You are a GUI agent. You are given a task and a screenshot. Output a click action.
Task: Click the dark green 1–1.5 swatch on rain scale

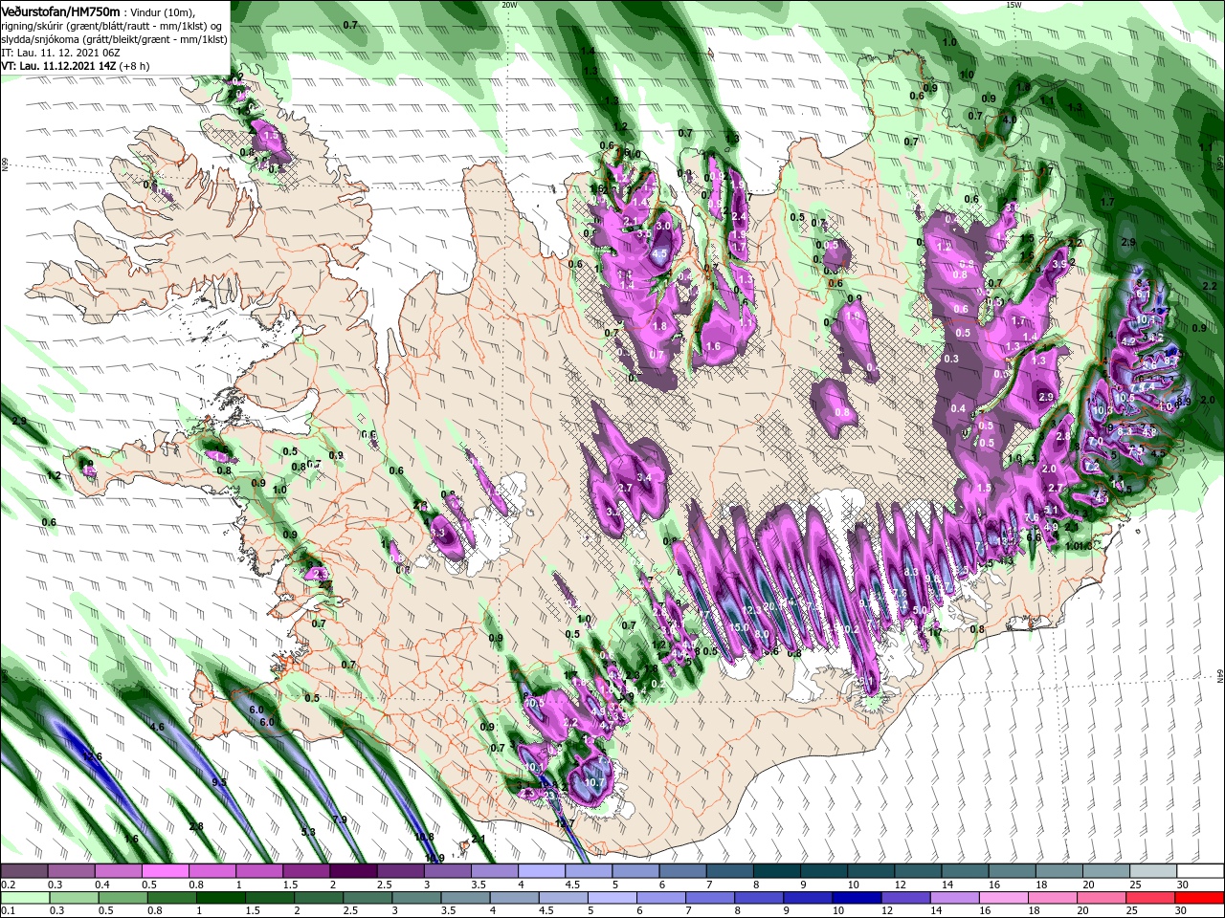tap(220, 897)
